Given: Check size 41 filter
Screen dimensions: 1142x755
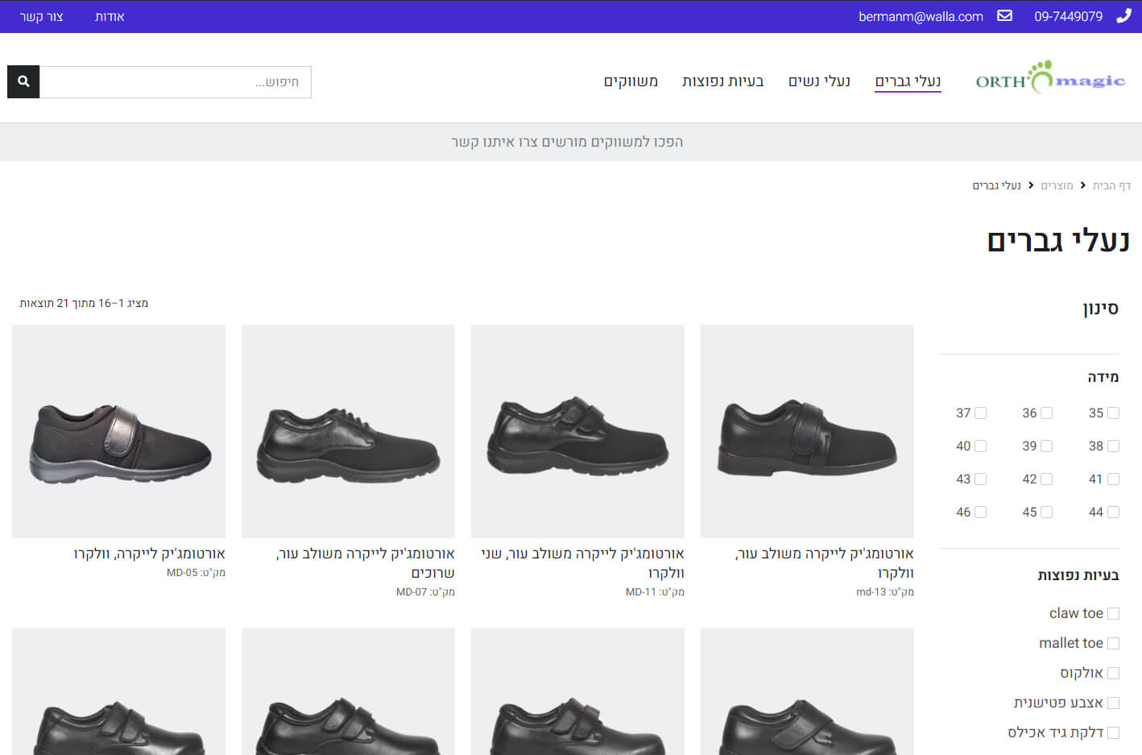Looking at the screenshot, I should pos(1113,479).
